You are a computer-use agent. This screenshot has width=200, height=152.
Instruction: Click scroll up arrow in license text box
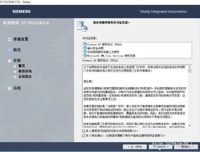coord(190,67)
